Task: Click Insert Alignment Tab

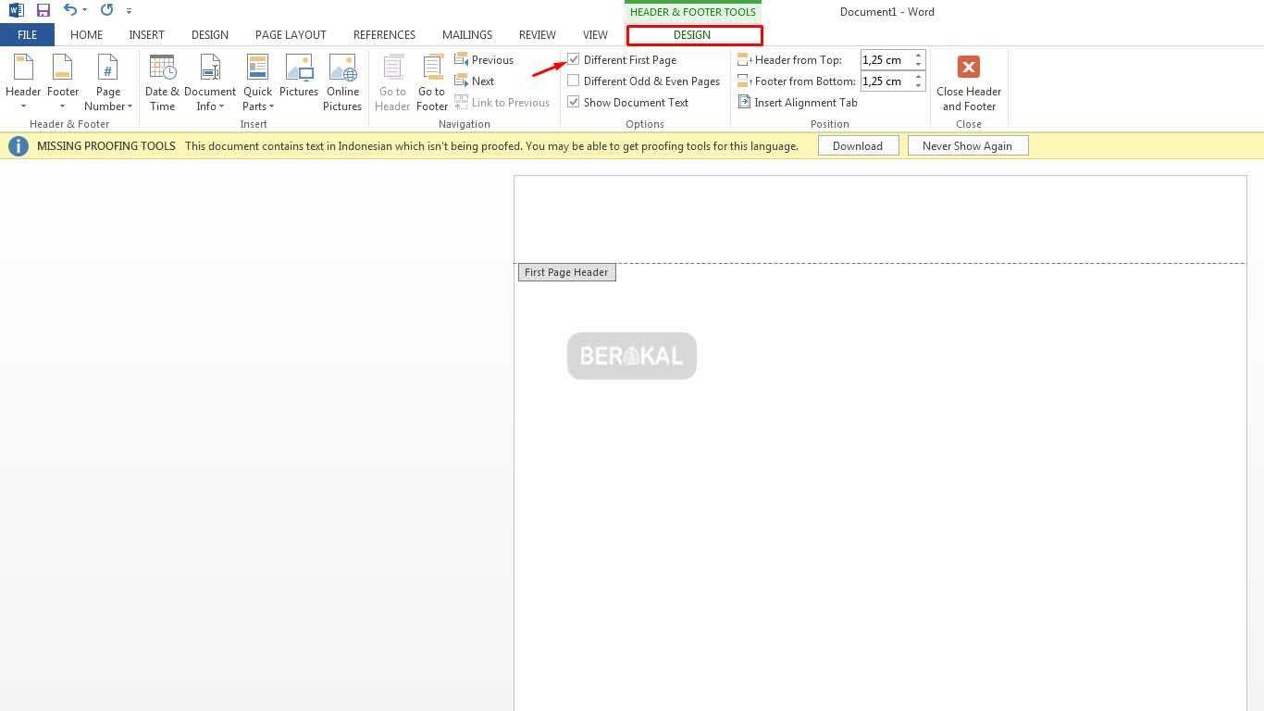Action: point(798,103)
